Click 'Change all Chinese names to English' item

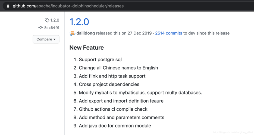(118, 68)
